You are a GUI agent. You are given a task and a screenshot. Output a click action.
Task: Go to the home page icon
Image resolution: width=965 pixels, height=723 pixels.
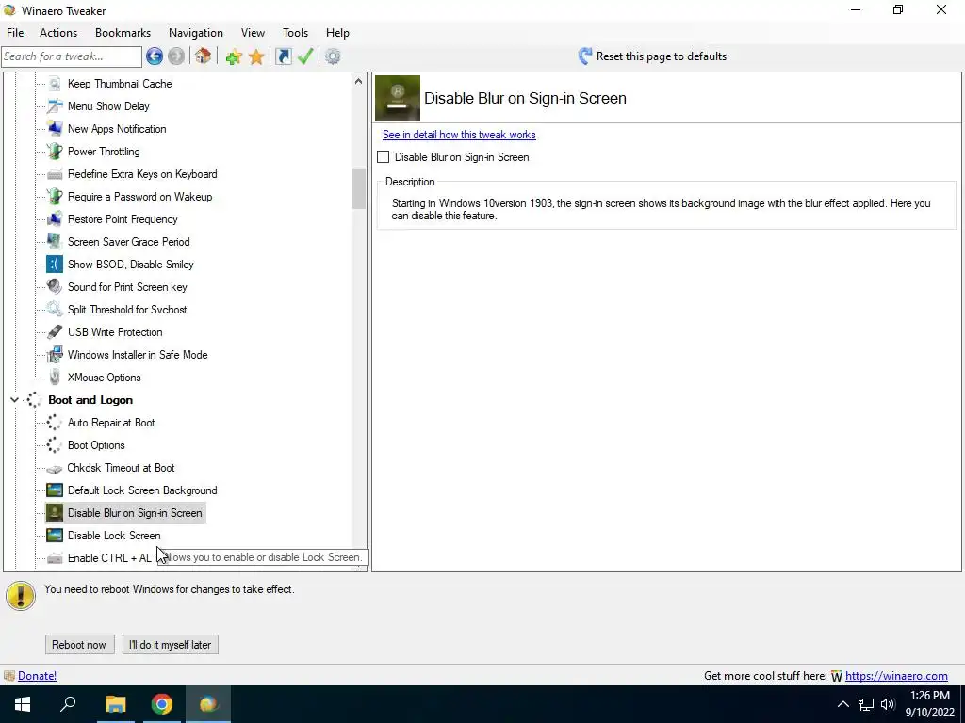pos(204,56)
